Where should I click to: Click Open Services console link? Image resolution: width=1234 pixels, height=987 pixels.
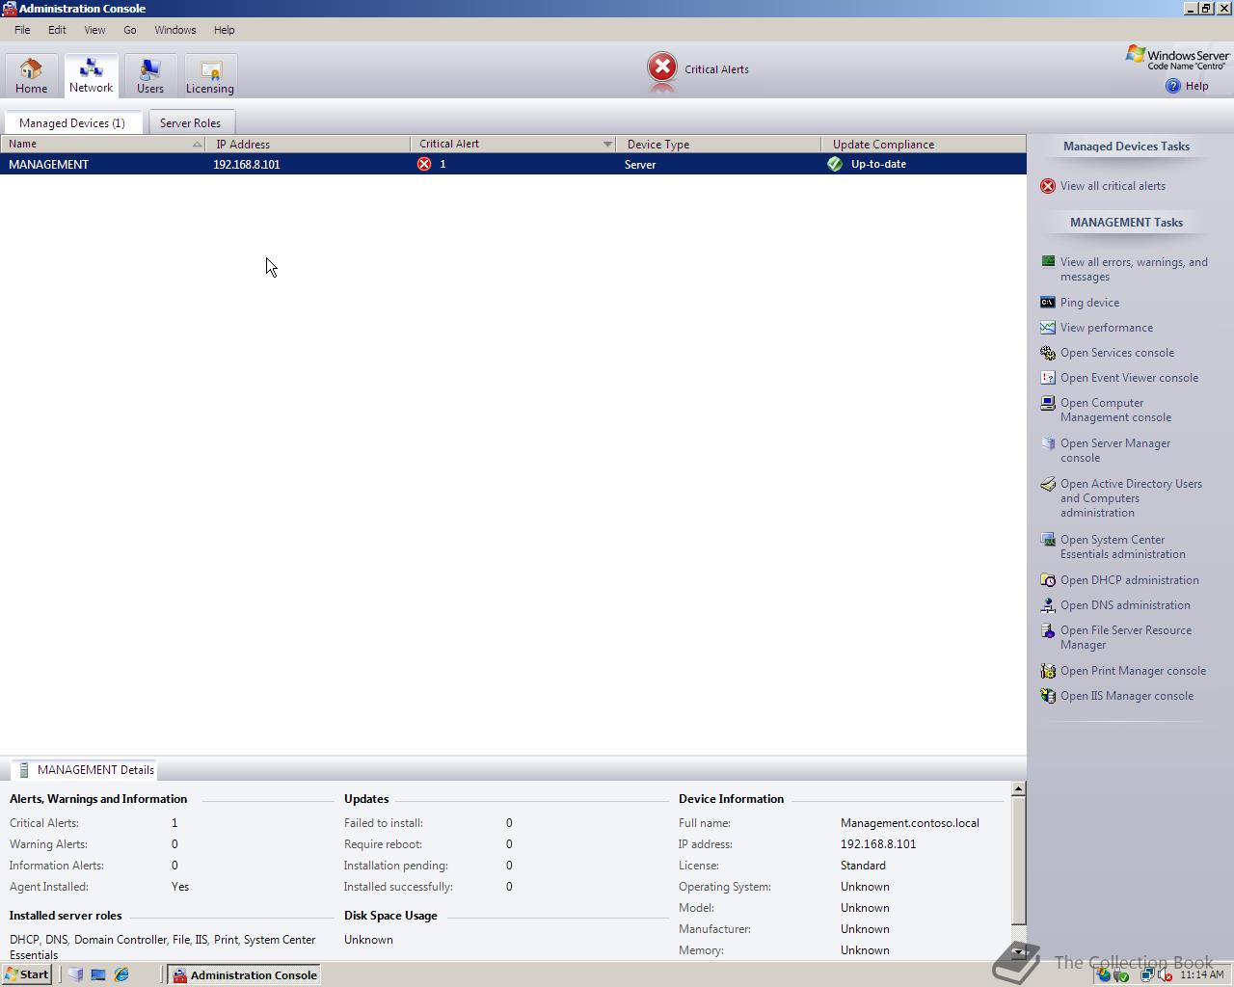(x=1117, y=353)
